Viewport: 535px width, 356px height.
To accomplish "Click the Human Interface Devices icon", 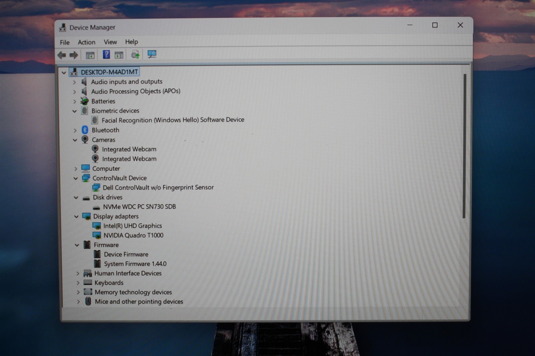I will (88, 273).
